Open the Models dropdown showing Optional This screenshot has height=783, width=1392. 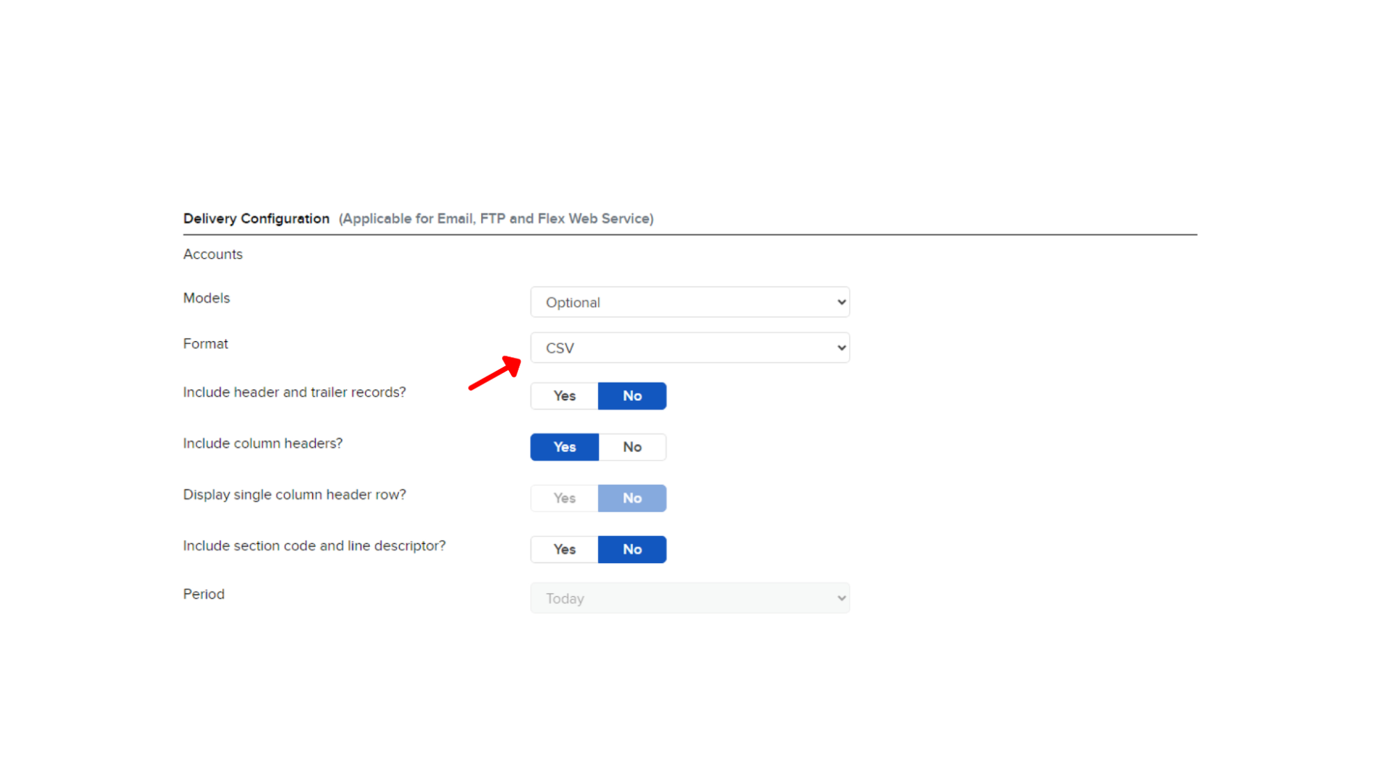689,302
